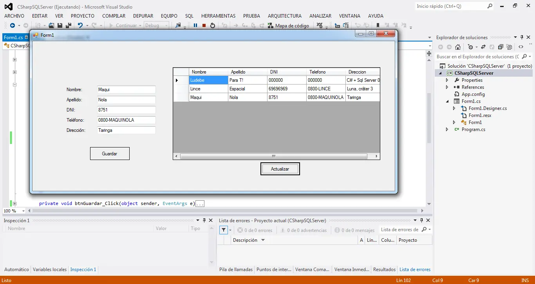Expand the Program.cs node
535x284 pixels.
(447, 129)
